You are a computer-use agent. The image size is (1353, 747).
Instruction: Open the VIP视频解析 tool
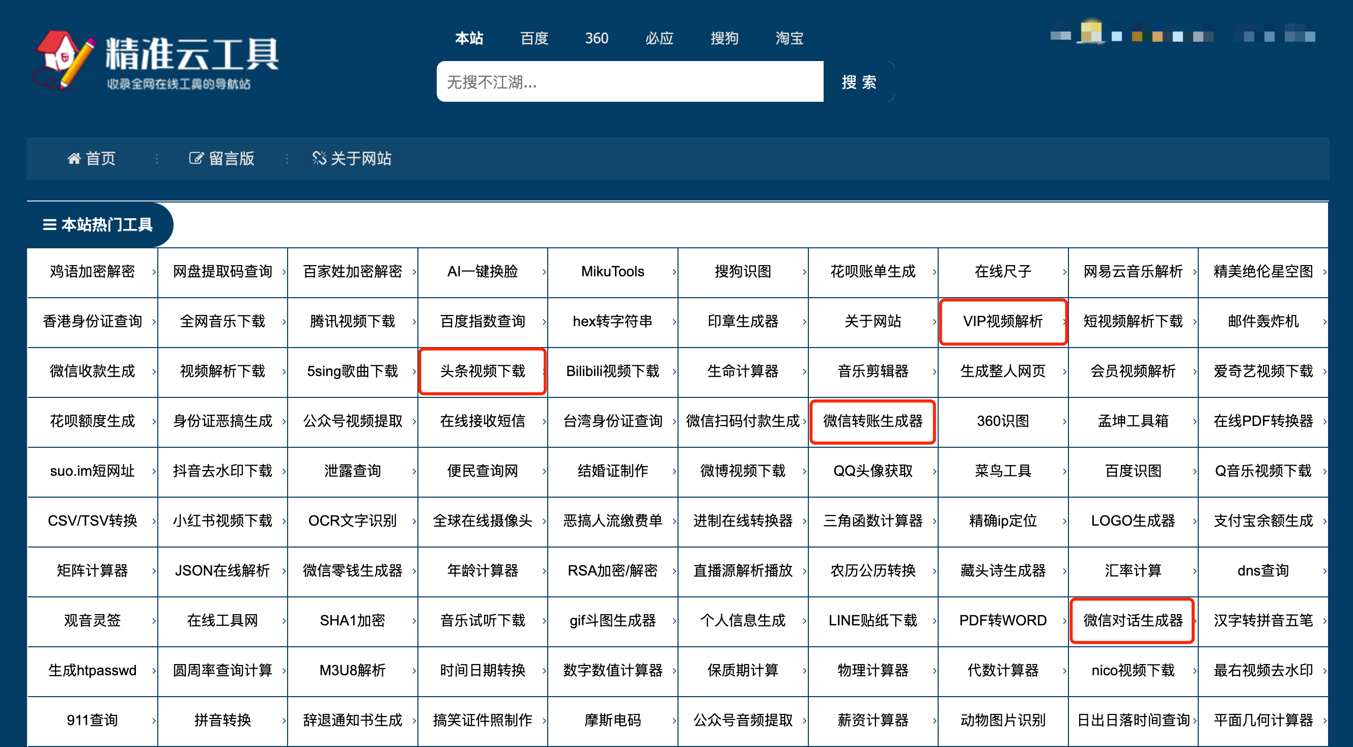(x=1003, y=321)
